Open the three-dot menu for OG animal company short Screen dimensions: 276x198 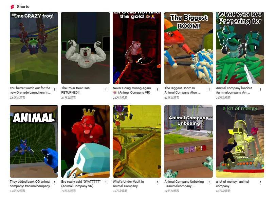55,183
